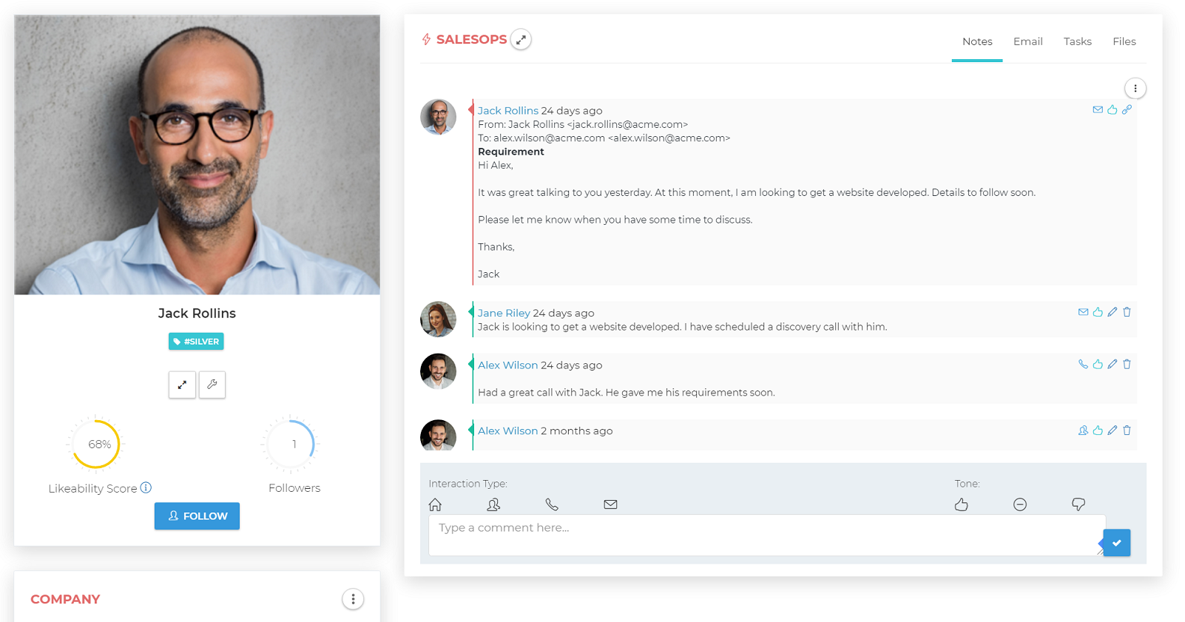Viewport: 1185px width, 622px height.
Task: Select the home interaction type
Action: tap(435, 504)
